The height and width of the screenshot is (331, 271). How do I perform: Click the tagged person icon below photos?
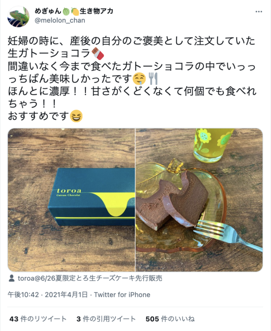pyautogui.click(x=12, y=278)
